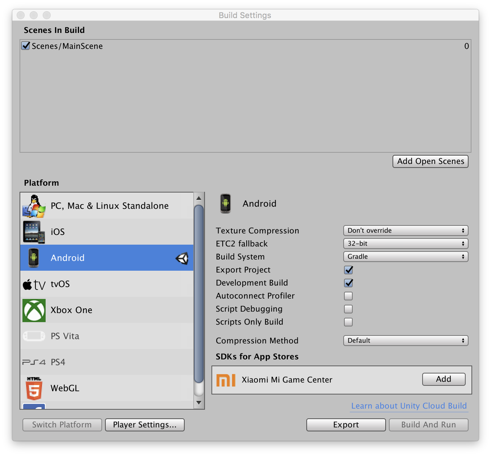This screenshot has height=456, width=491.
Task: Change the ETC2 fallback dropdown
Action: pos(405,244)
